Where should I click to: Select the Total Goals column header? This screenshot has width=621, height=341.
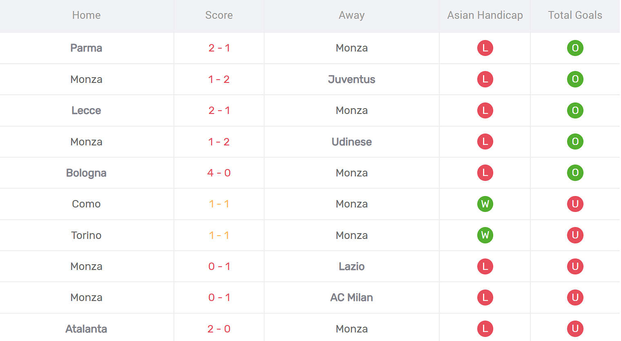coord(575,15)
